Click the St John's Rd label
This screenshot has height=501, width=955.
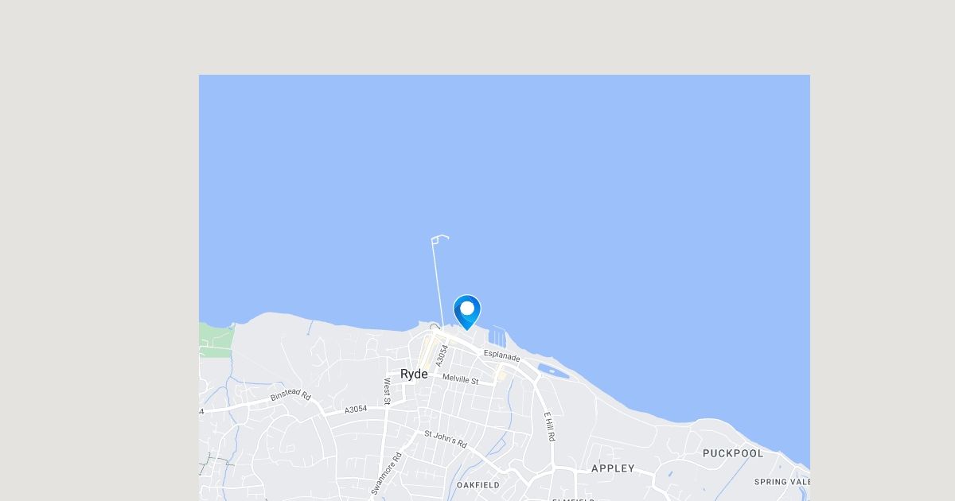point(445,439)
